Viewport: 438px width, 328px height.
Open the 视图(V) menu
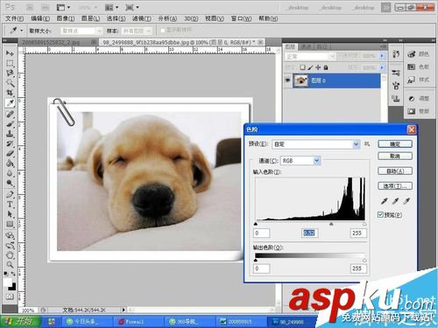click(x=215, y=18)
